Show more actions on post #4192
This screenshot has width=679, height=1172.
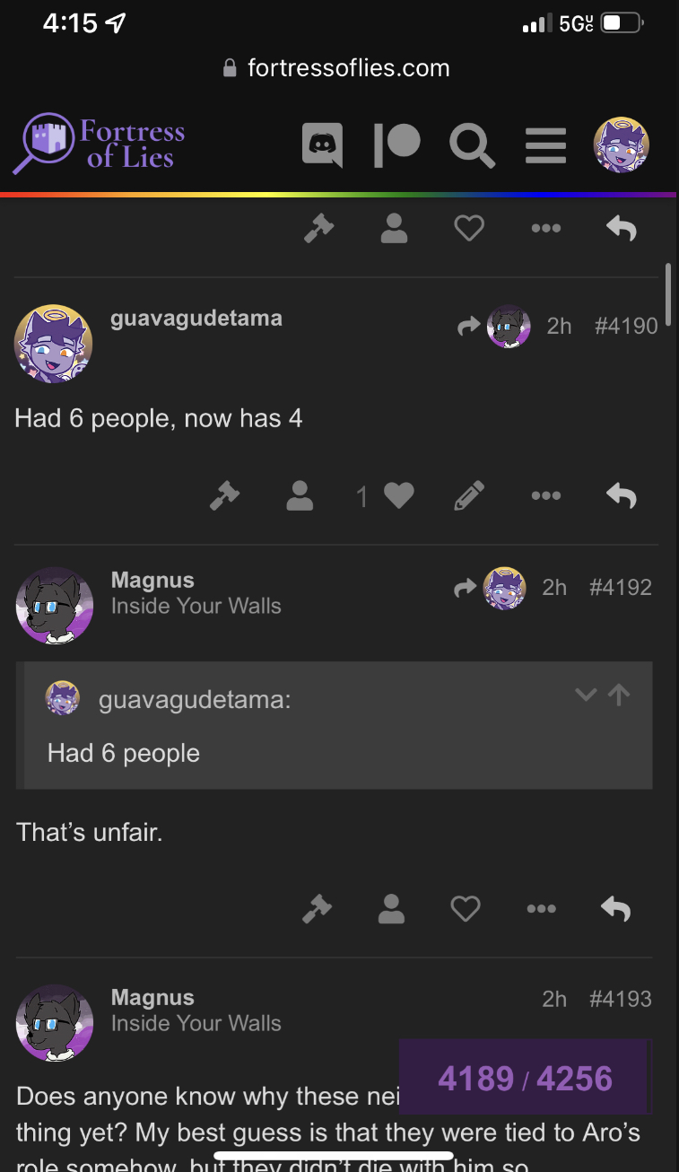541,909
